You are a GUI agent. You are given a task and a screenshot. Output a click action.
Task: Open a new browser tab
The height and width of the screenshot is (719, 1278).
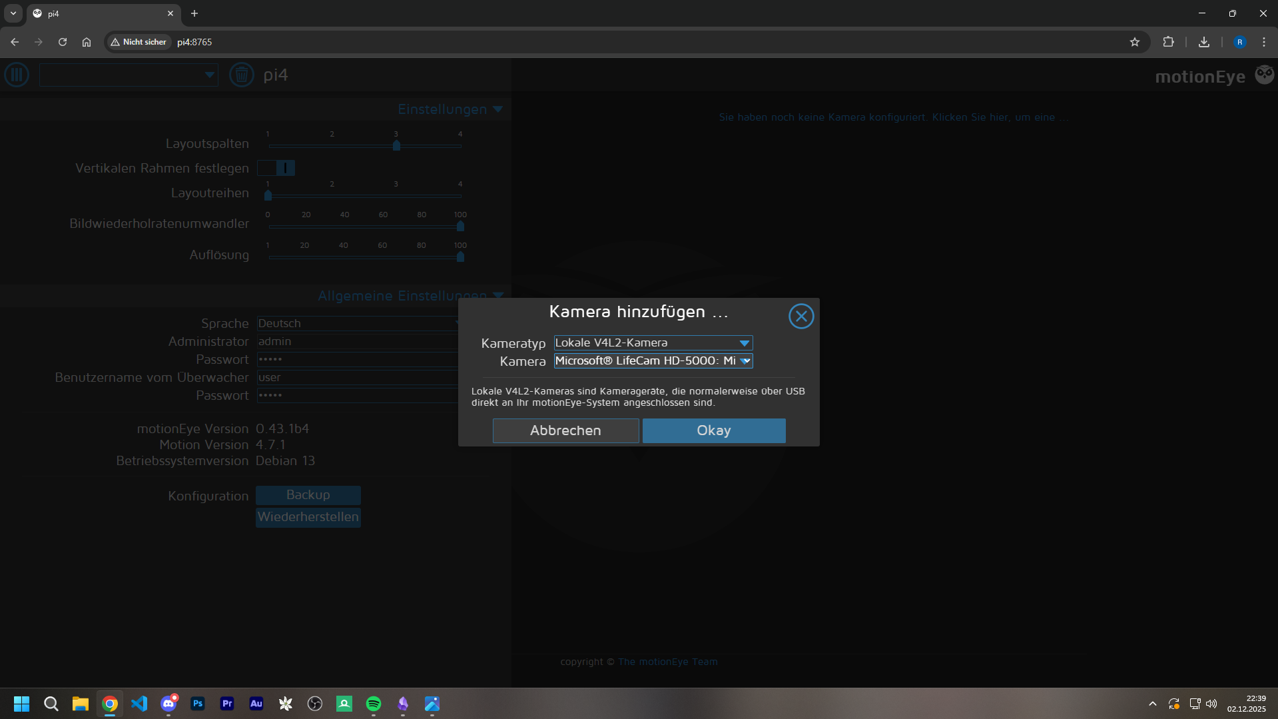tap(194, 13)
